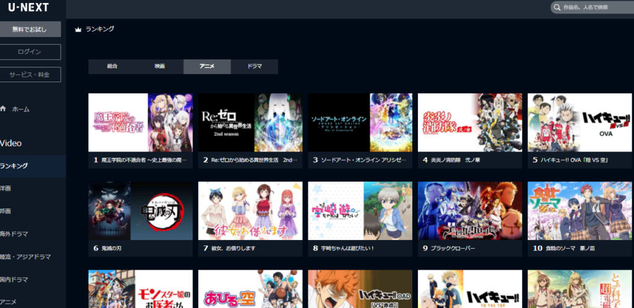Viewport: 634px width, 308px height.
Task: Click title text 4 炎炎ノ消防隊 弐ノ章
Action: [451, 160]
